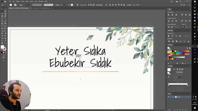The height and width of the screenshot is (111, 198).
Task: Open the Type menu
Action: 23,2
